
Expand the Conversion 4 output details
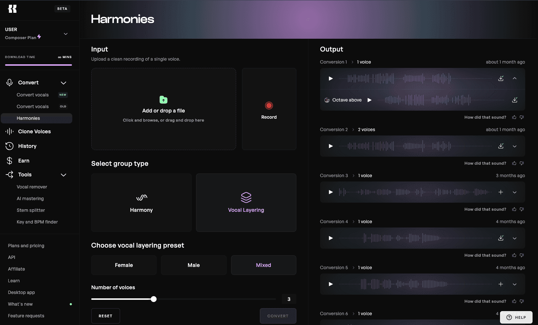click(515, 238)
